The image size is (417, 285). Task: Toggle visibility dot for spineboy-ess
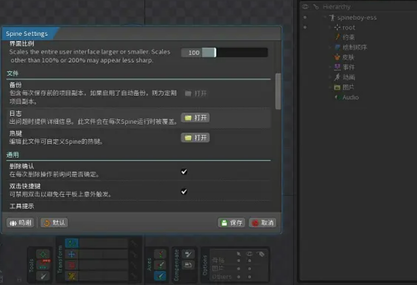click(305, 17)
